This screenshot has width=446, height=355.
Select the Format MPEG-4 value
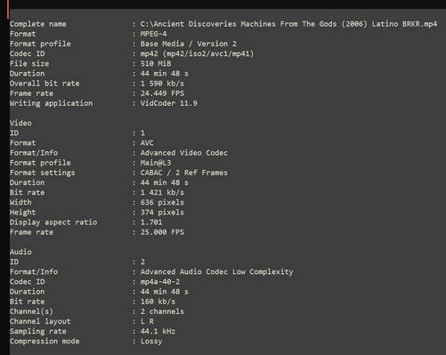(x=153, y=34)
